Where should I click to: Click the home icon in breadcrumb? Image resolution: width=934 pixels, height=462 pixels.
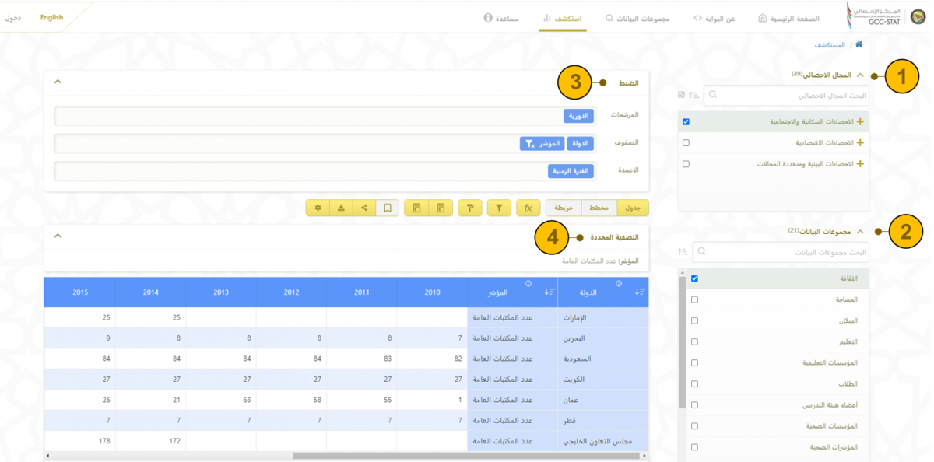859,45
